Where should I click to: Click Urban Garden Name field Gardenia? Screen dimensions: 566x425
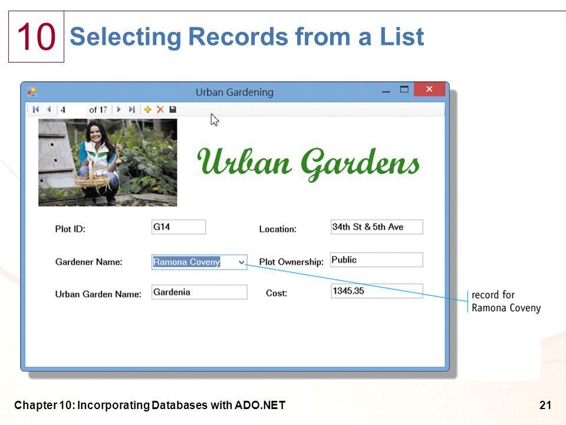coord(199,292)
